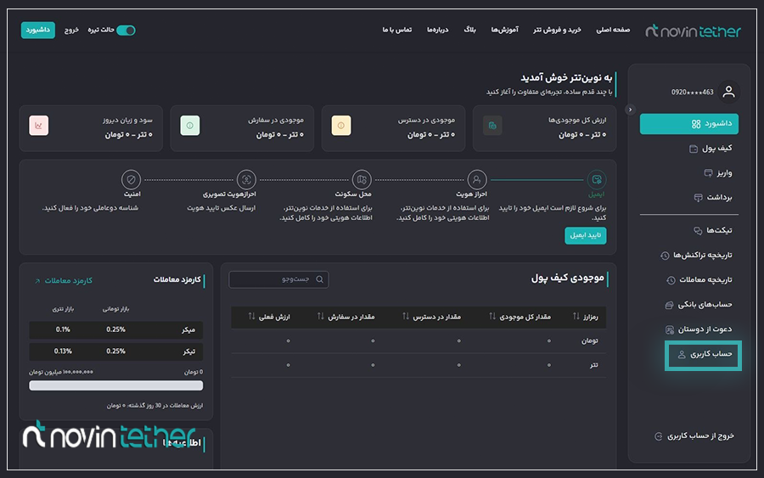Viewport: 764px width, 478px height.
Task: Click the احراز هویت تصویری step icon
Action: (246, 180)
